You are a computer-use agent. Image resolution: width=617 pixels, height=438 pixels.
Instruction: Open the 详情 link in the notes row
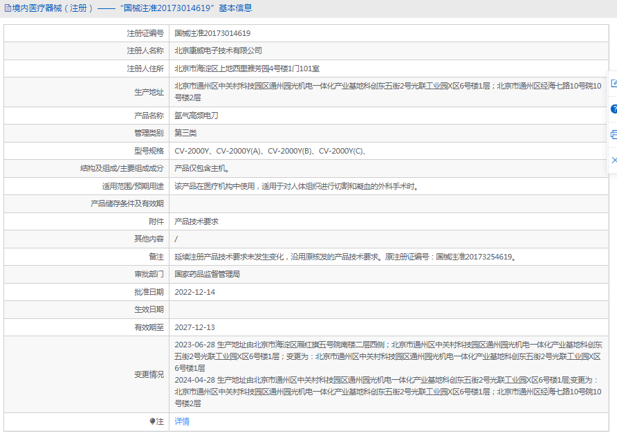[182, 421]
